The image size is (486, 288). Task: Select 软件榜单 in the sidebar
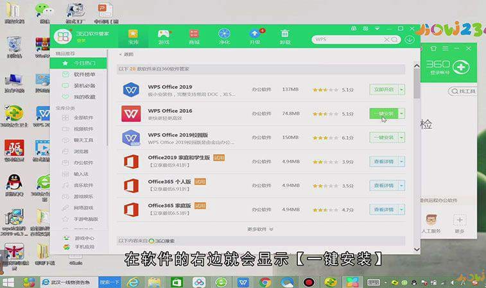click(78, 74)
